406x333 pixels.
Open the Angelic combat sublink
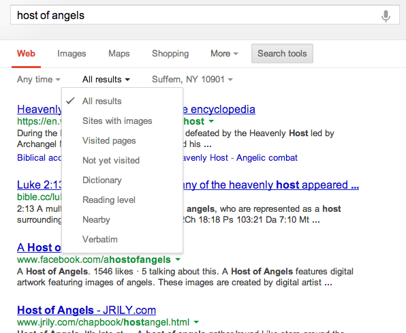coord(267,158)
